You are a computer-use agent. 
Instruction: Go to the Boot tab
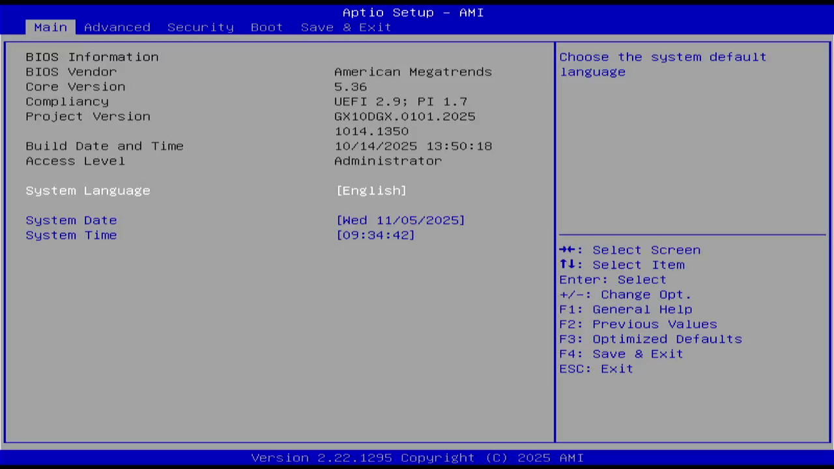point(266,27)
